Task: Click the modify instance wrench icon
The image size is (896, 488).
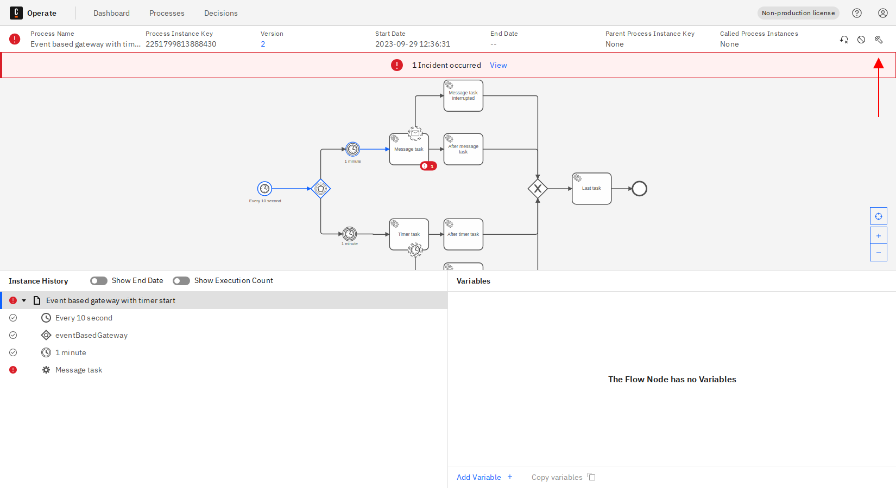Action: coord(879,40)
